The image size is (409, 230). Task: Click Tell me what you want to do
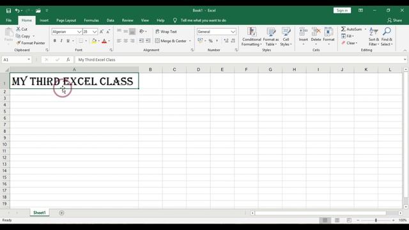[203, 20]
